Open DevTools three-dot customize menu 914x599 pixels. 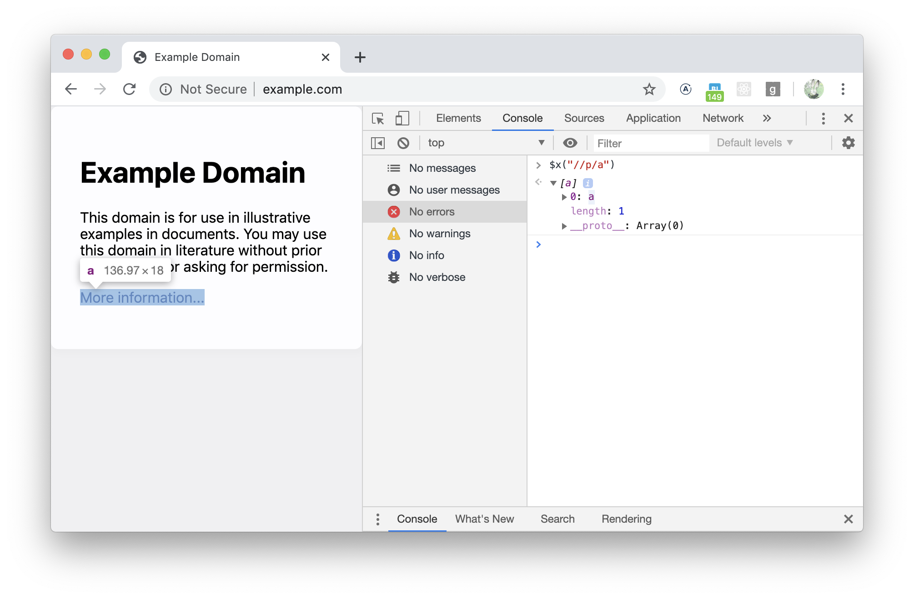[x=823, y=119]
